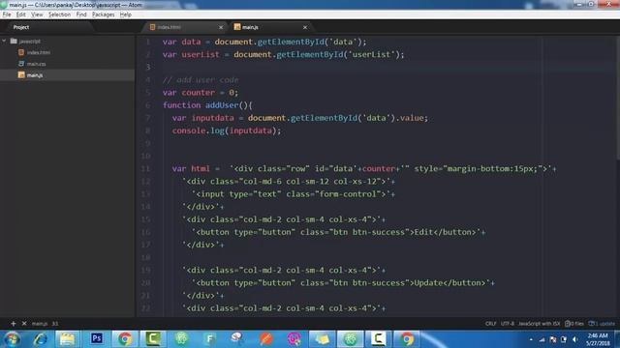Open the F app icon in taskbar
Image resolution: width=620 pixels, height=348 pixels.
click(x=209, y=339)
